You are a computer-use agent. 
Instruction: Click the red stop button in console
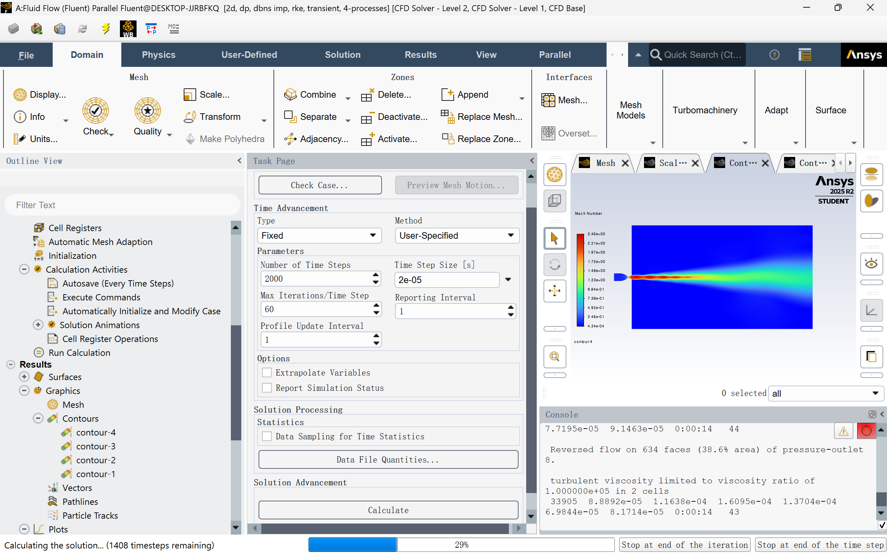866,431
